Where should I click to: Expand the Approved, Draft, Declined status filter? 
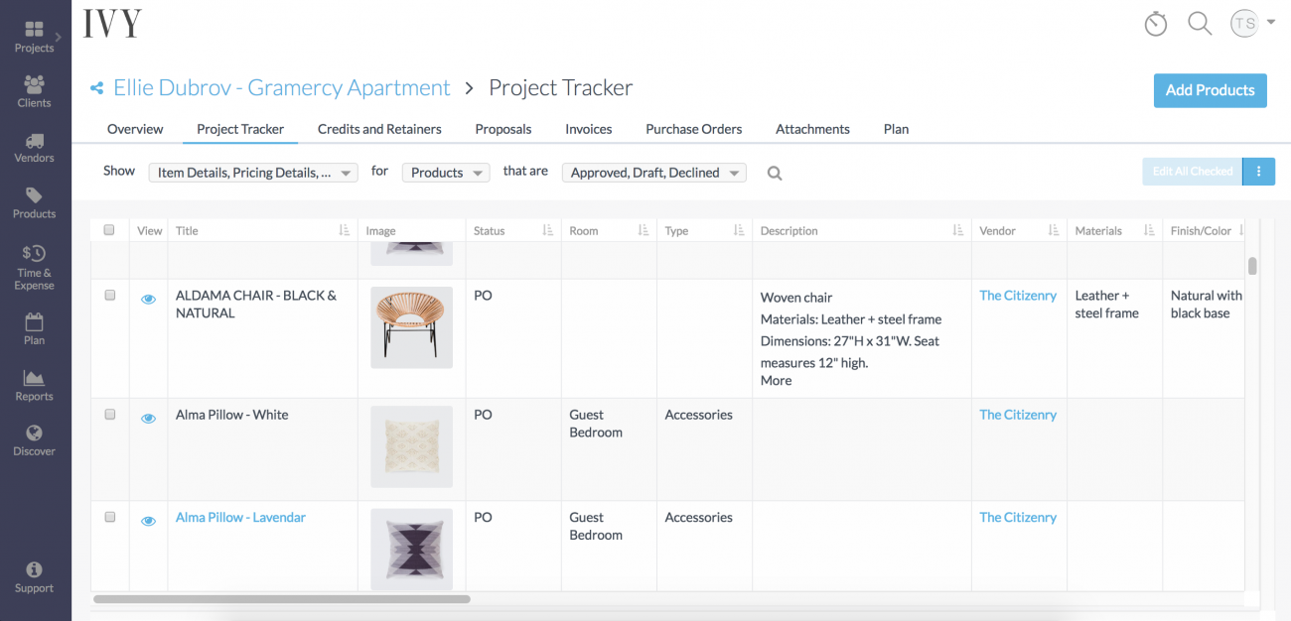click(653, 172)
